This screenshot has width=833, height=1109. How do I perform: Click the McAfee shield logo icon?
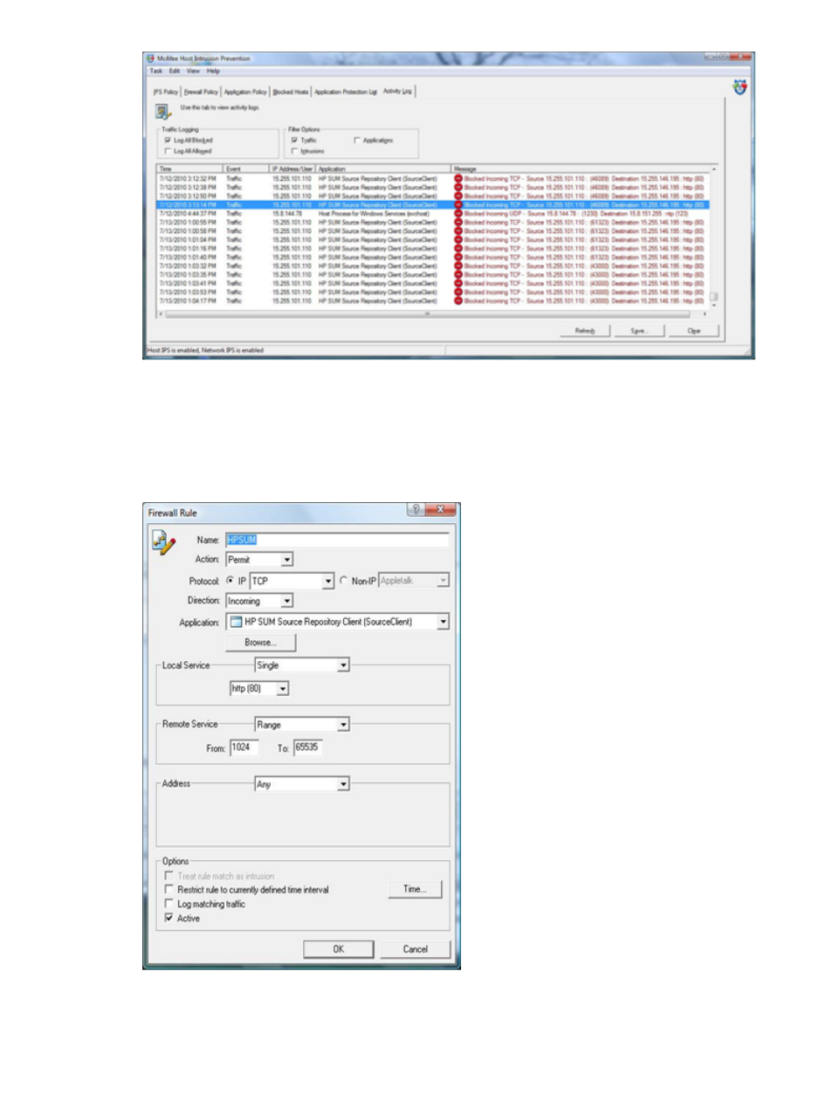(x=740, y=87)
